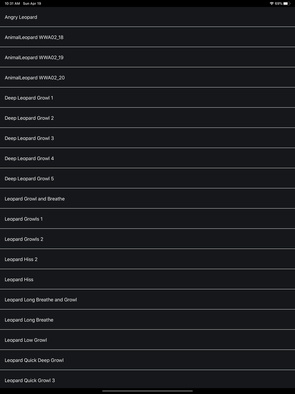
Task: Tap the battery icon in status bar
Action: coord(287,4)
